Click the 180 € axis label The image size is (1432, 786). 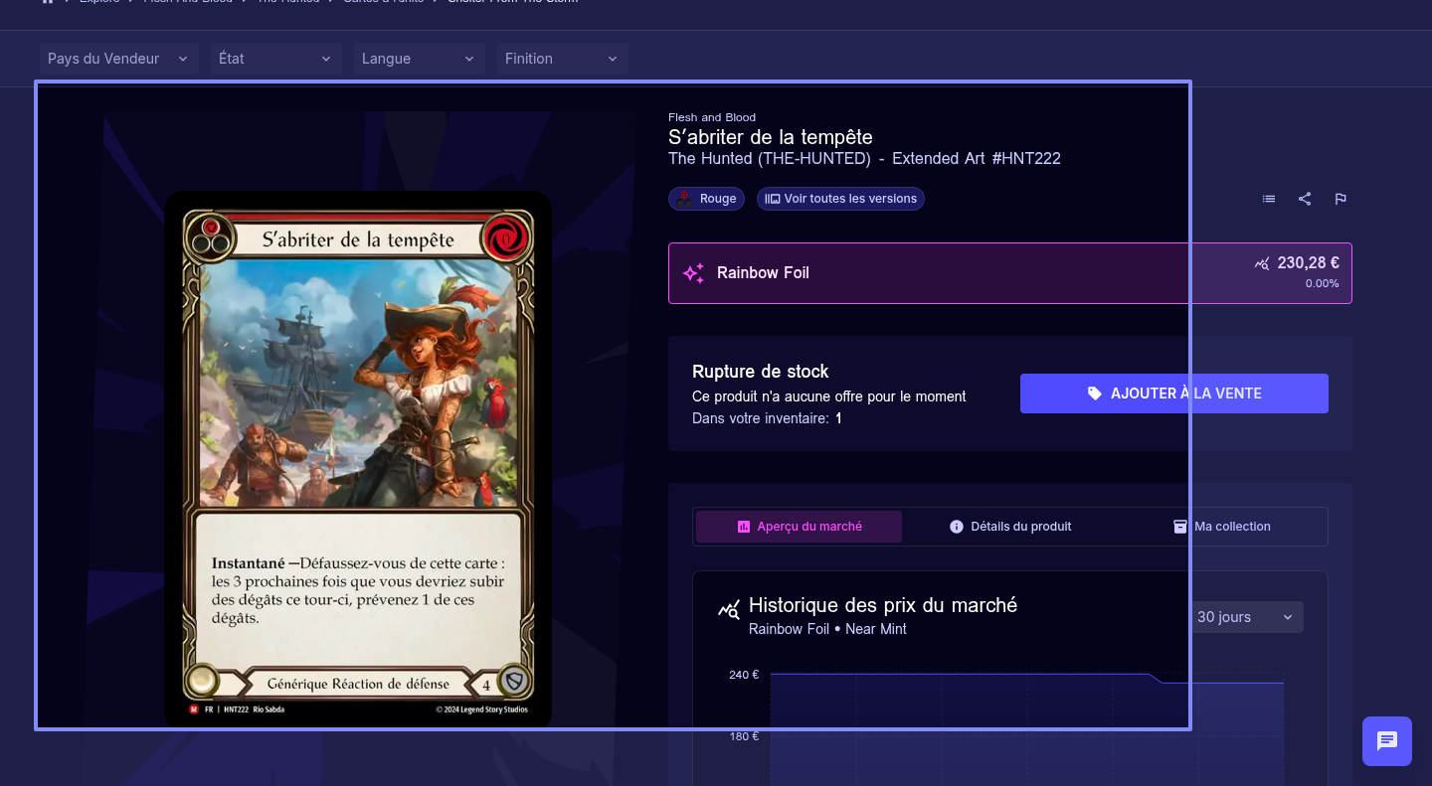point(744,736)
